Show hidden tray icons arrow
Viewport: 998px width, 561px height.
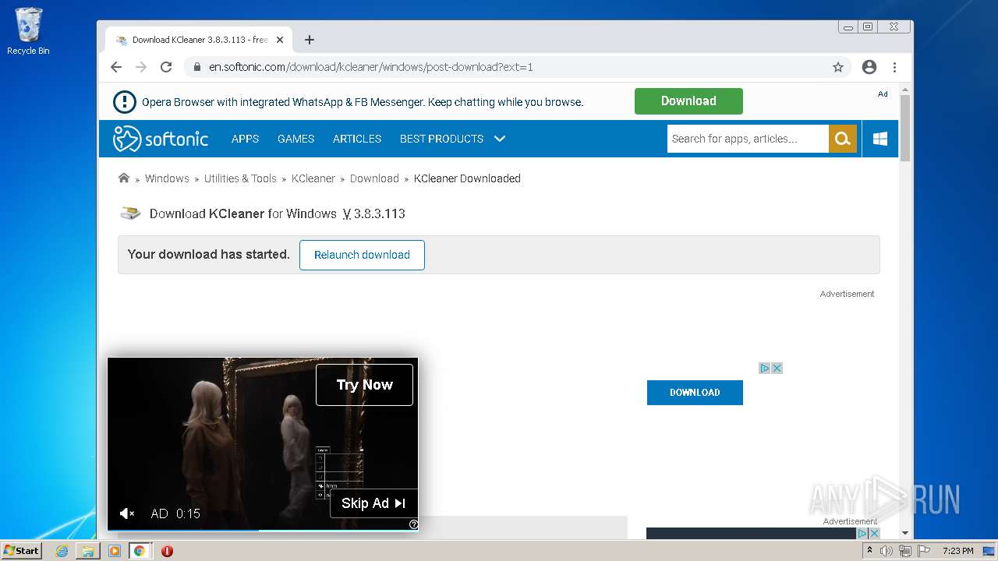click(869, 551)
